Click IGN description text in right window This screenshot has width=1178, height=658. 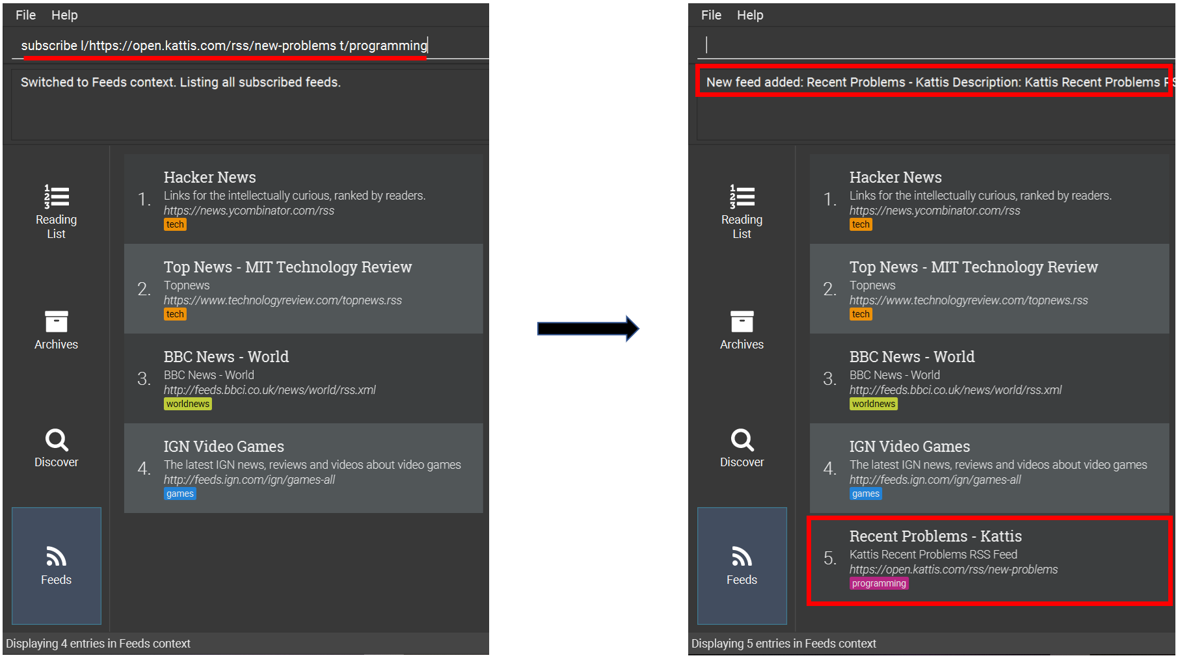[998, 464]
